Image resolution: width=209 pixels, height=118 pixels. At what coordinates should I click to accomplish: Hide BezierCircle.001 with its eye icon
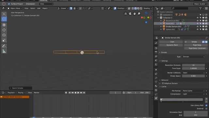click(x=198, y=21)
